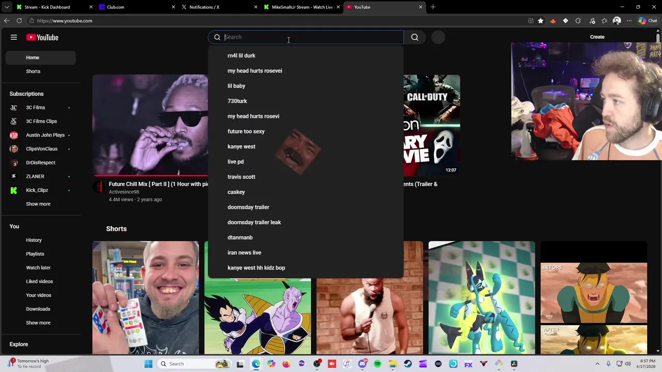The image size is (662, 372).
Task: Open the Call of Duty video thumbnail
Action: click(431, 126)
